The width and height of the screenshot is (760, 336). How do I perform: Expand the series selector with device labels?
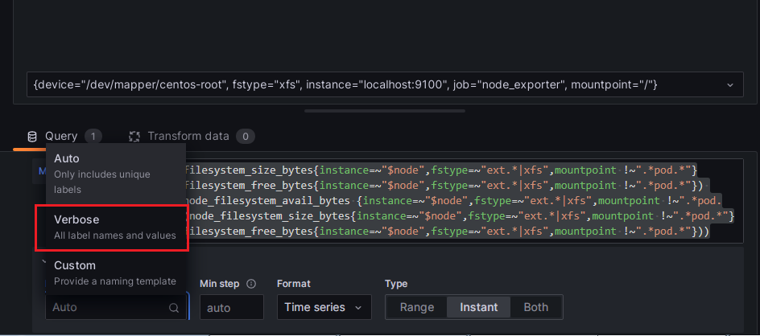point(378,84)
